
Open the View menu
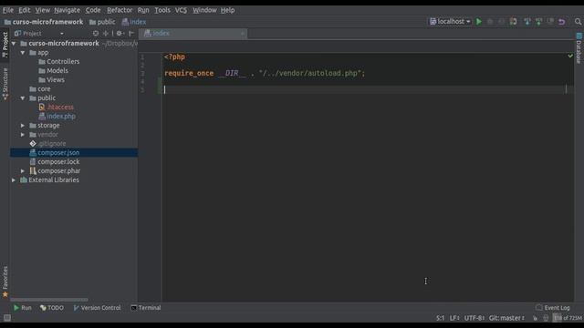click(x=43, y=10)
